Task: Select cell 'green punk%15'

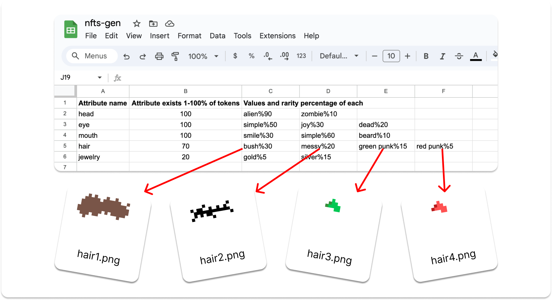Action: [x=386, y=146]
